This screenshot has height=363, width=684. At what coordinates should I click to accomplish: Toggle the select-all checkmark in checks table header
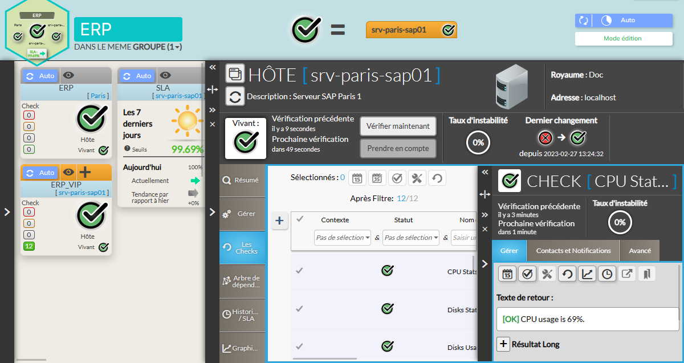click(300, 219)
